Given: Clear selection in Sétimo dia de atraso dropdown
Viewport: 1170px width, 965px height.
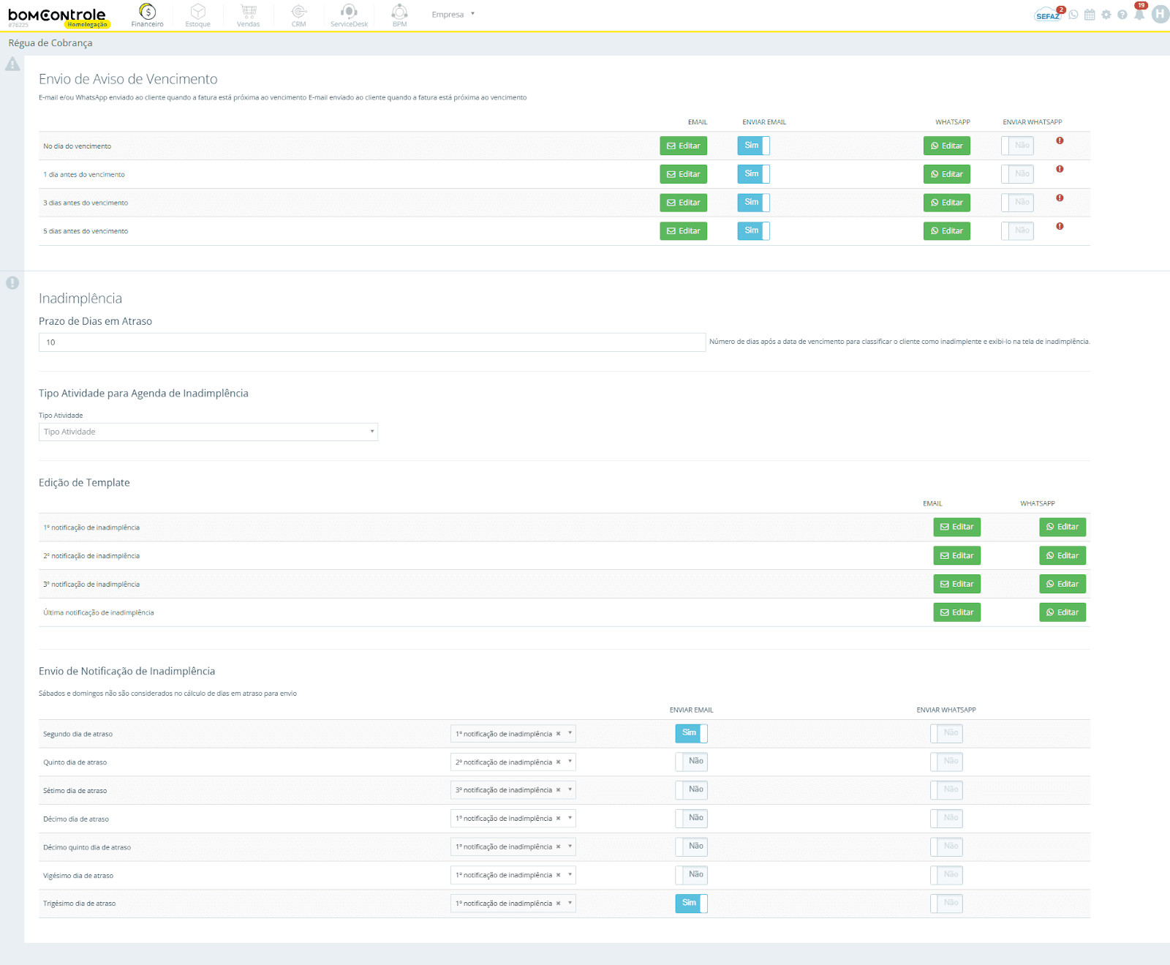Looking at the screenshot, I should pyautogui.click(x=558, y=789).
